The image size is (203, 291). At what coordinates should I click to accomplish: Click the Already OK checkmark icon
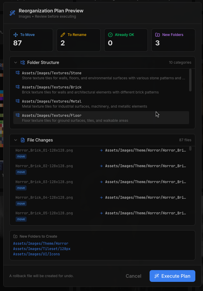(110, 35)
